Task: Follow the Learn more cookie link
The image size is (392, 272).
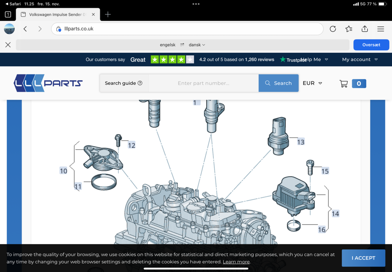Action: (236, 262)
